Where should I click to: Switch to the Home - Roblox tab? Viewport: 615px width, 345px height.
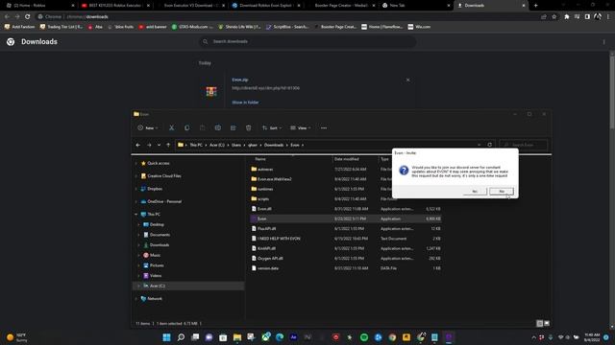coord(39,6)
